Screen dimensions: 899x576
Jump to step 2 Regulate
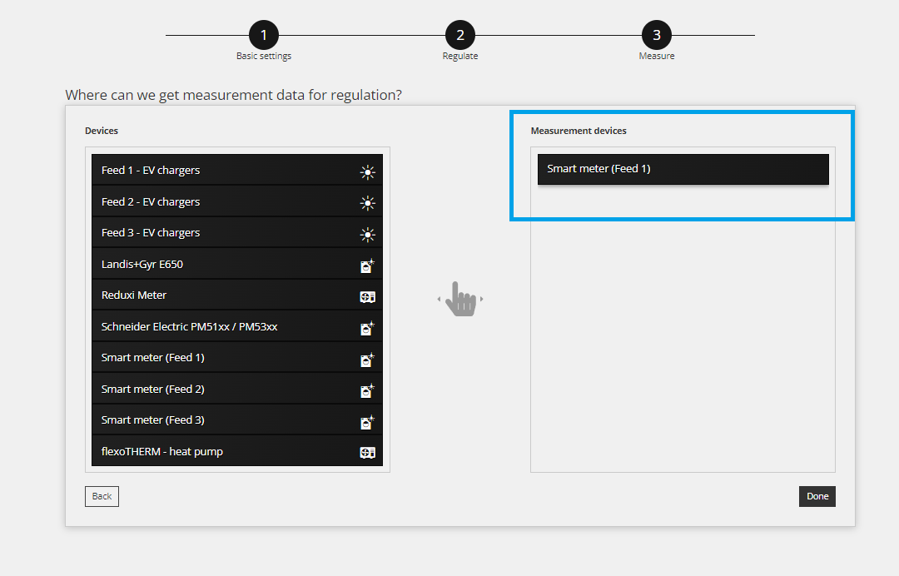460,35
